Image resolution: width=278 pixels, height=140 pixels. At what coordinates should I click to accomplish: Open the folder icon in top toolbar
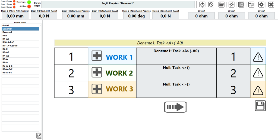[x=221, y=5]
